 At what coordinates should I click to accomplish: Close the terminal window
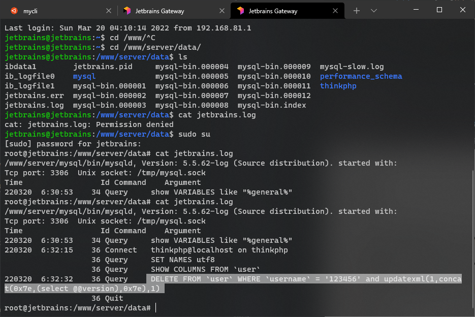click(x=463, y=10)
